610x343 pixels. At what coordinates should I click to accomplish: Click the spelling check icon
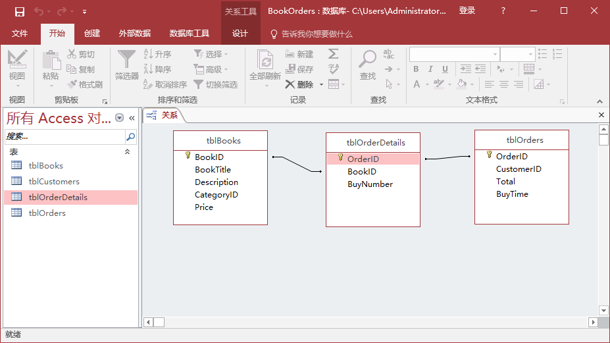tap(334, 69)
